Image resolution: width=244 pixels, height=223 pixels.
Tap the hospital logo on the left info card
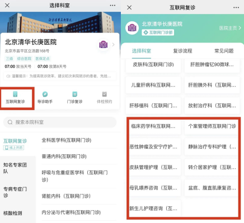(x=104, y=45)
